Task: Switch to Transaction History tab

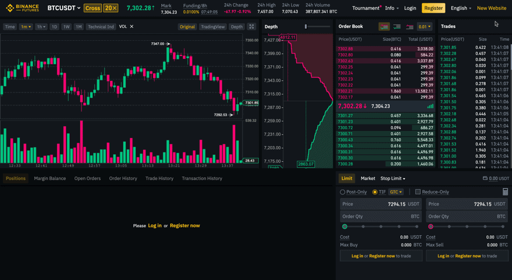Action: point(202,178)
